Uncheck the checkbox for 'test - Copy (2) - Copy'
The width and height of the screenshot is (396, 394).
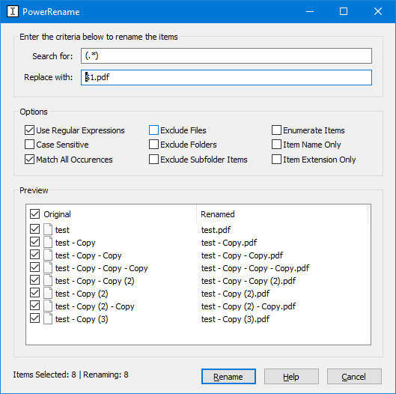(x=34, y=306)
